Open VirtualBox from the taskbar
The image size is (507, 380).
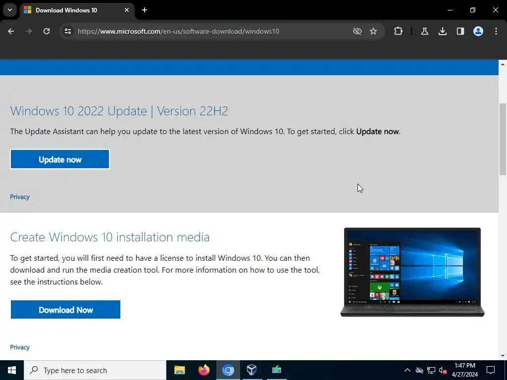pos(252,370)
